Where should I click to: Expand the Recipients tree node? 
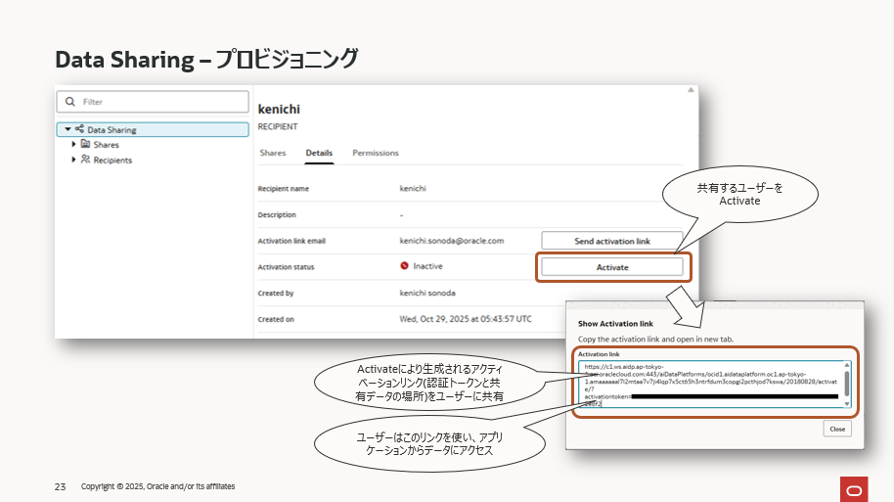(x=73, y=160)
